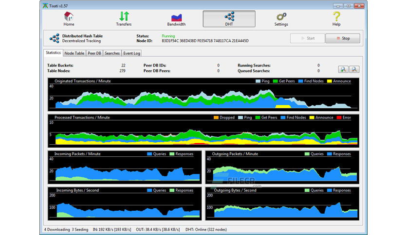Open the Home section
This screenshot has height=235, width=407.
69,19
